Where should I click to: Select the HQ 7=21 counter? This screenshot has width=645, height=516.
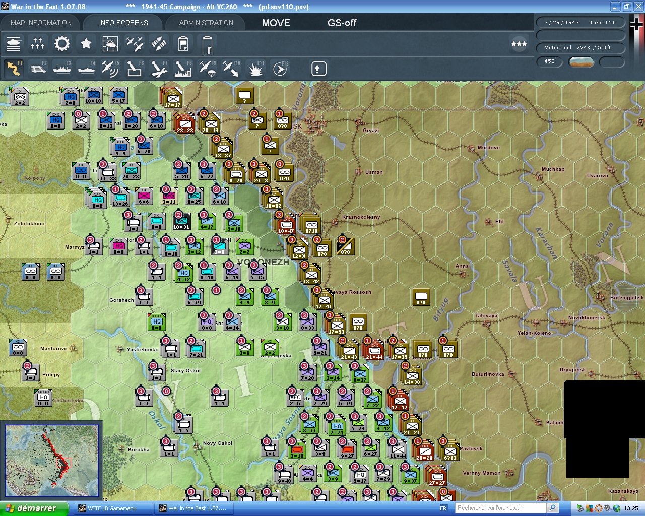pos(337,426)
